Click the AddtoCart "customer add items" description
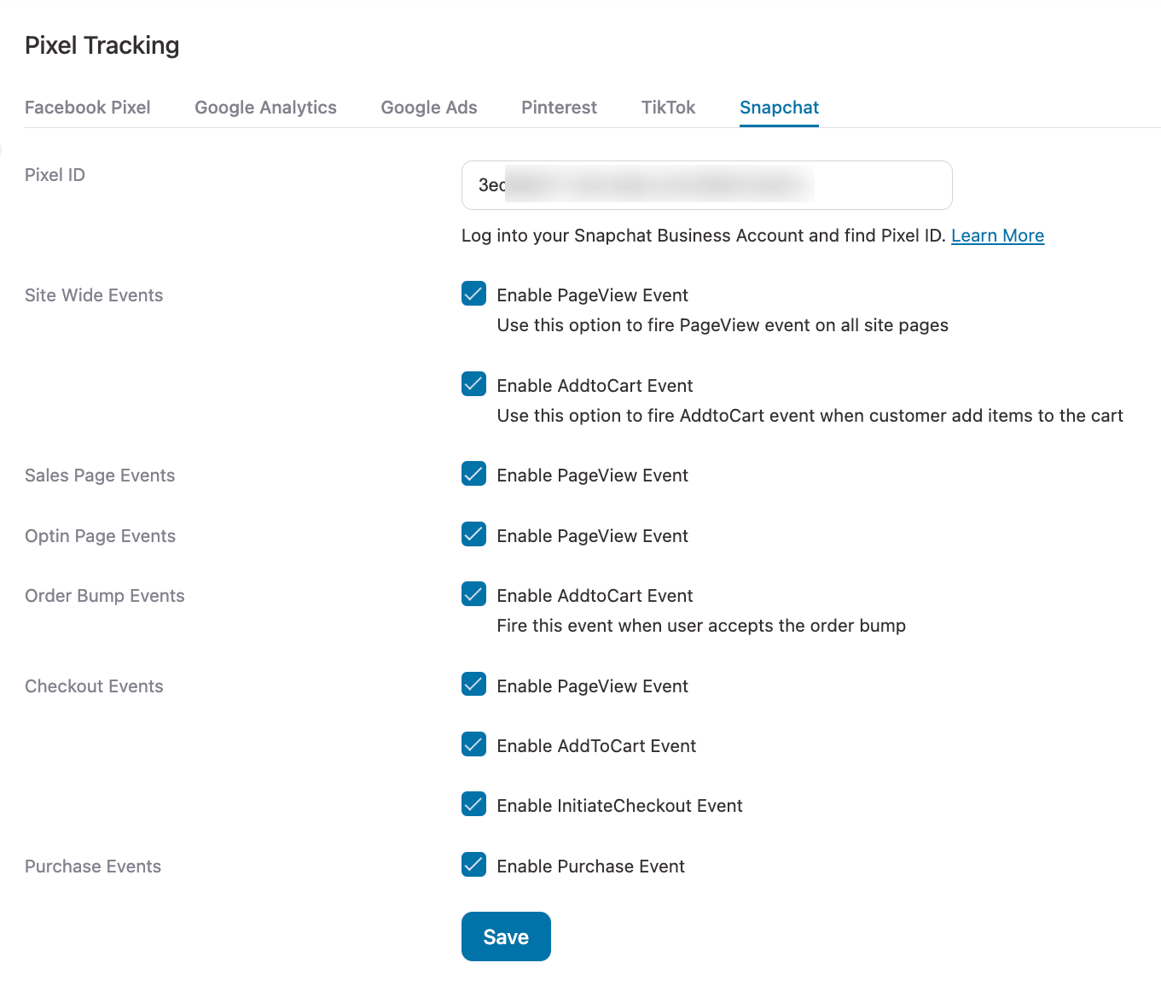Image resolution: width=1161 pixels, height=986 pixels. 810,416
